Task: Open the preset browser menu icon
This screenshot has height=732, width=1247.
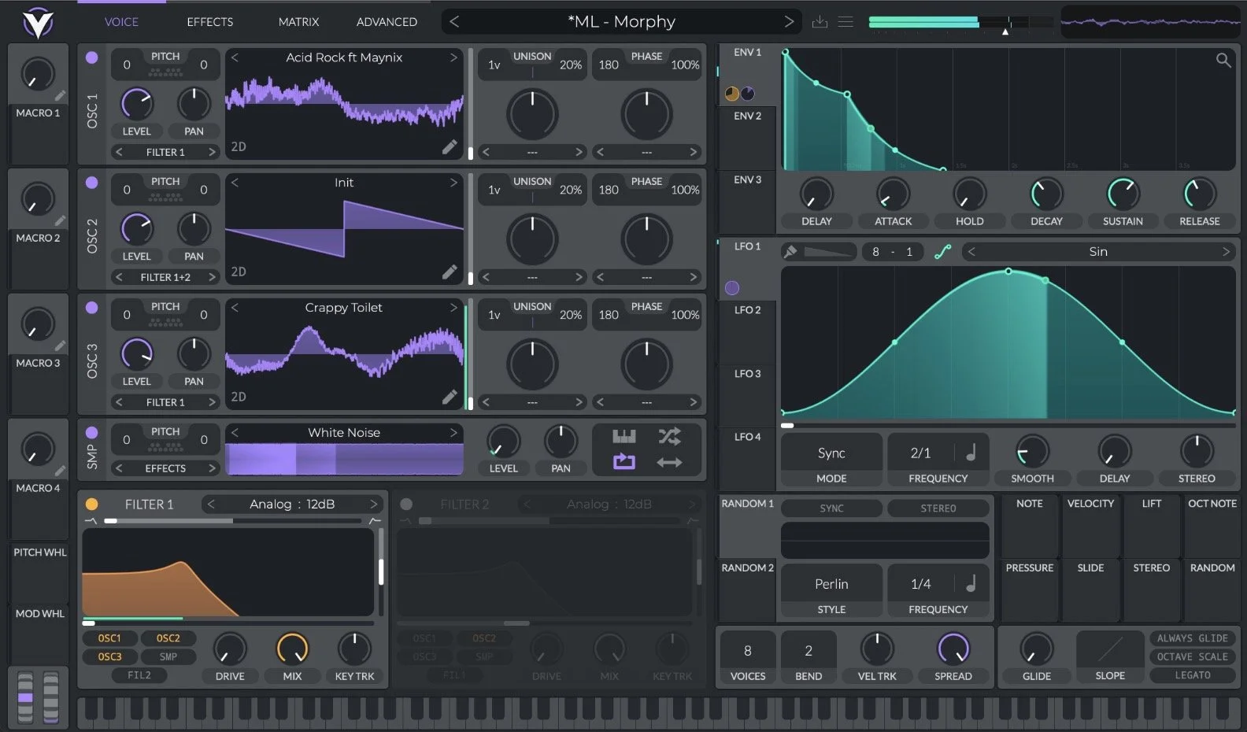Action: click(x=846, y=22)
